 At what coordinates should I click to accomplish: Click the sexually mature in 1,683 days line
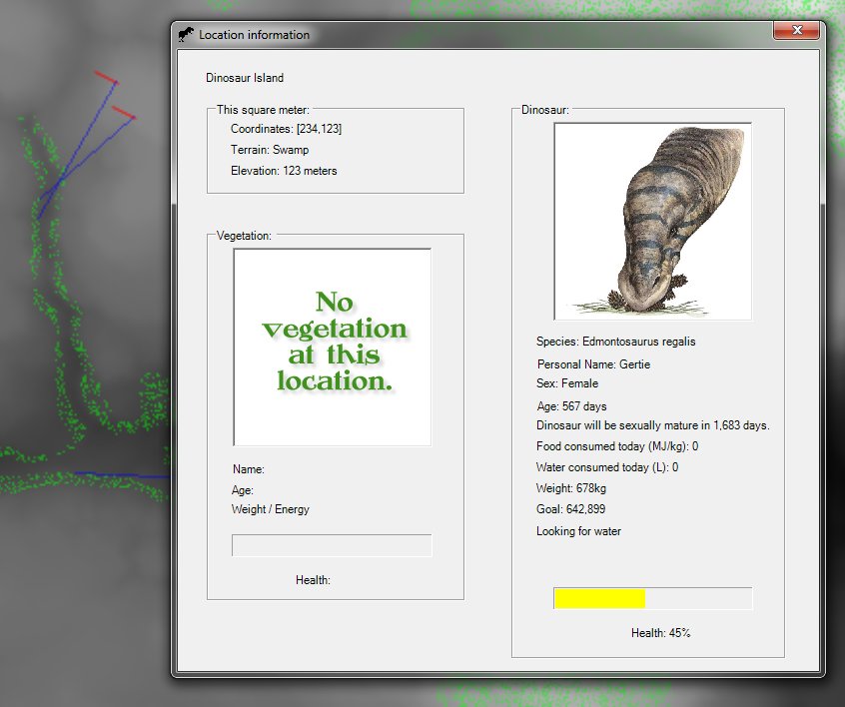pyautogui.click(x=652, y=425)
